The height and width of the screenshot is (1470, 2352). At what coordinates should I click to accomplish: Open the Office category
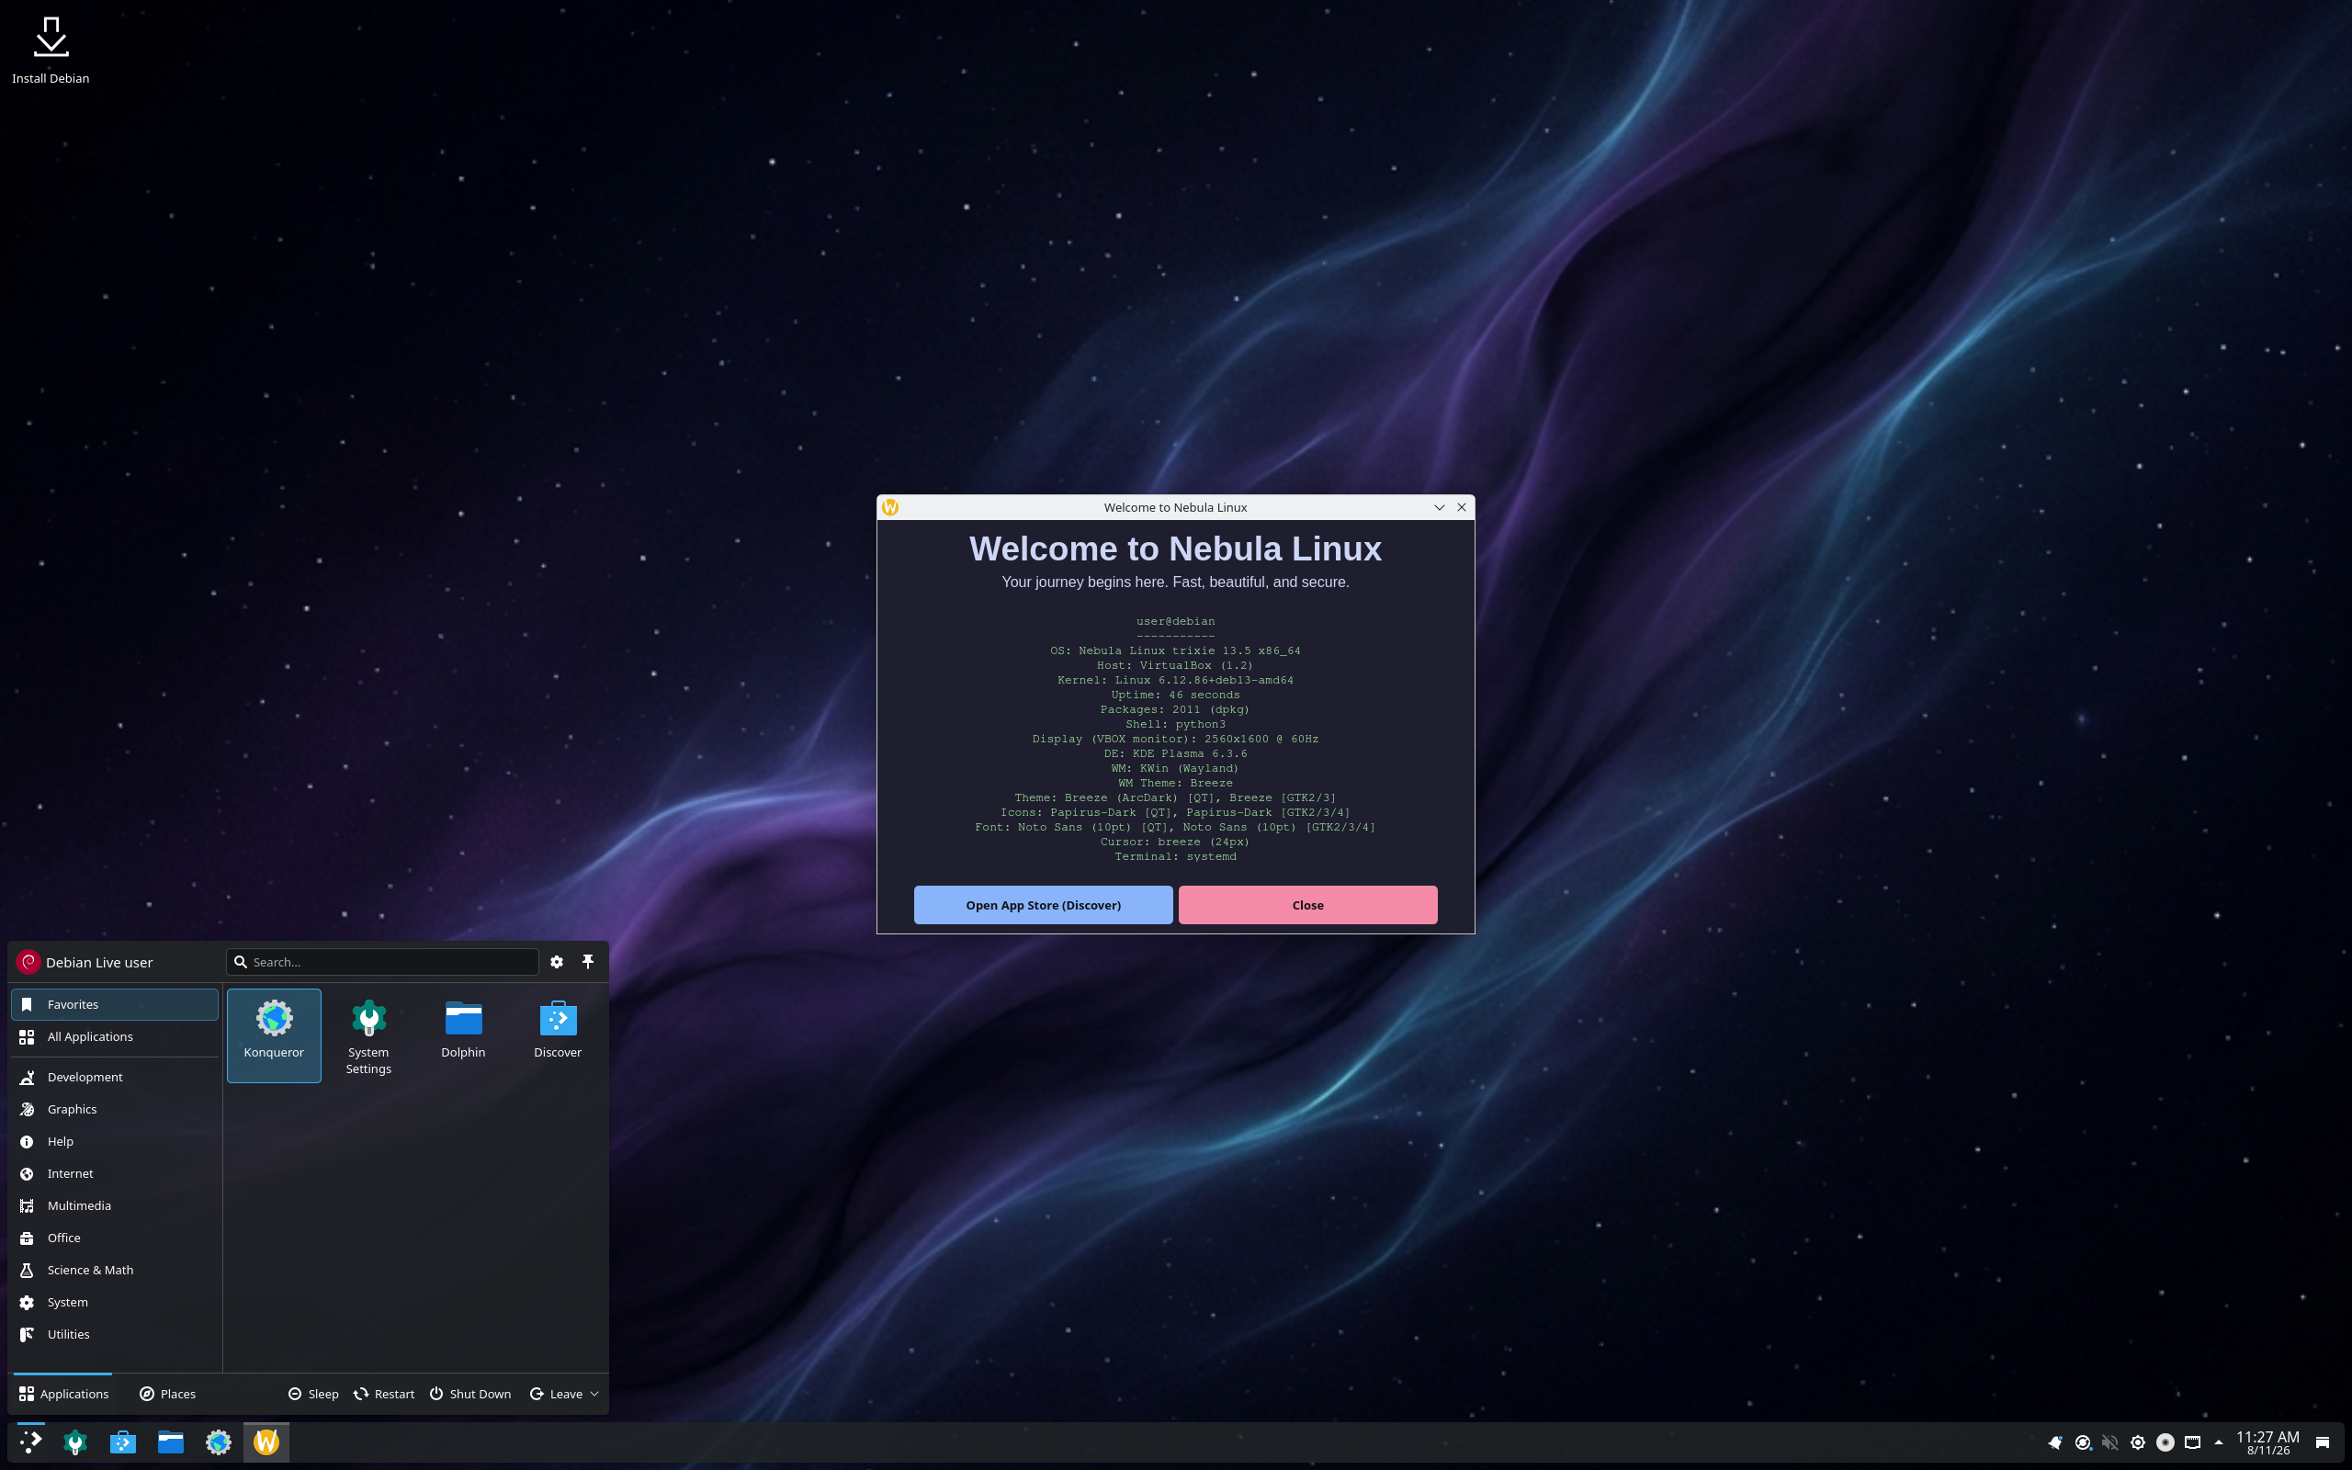(x=115, y=1238)
